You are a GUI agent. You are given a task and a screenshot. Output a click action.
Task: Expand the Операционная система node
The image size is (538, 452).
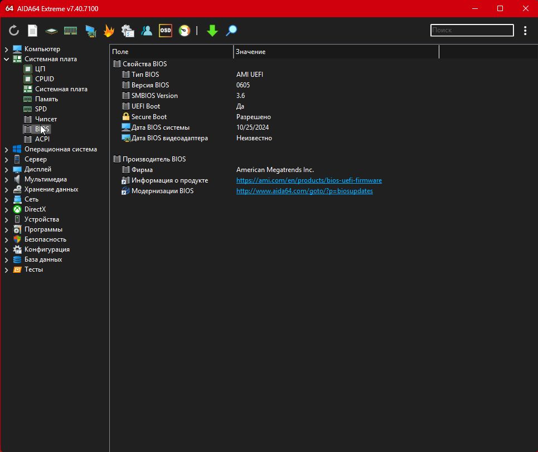[x=6, y=149]
